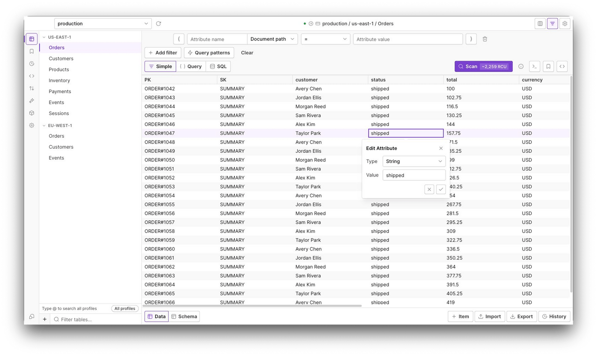
Task: Click the info icon next to the Scan button
Action: tap(521, 67)
